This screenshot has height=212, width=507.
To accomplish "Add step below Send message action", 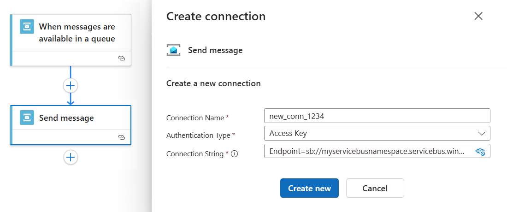I will (71, 157).
